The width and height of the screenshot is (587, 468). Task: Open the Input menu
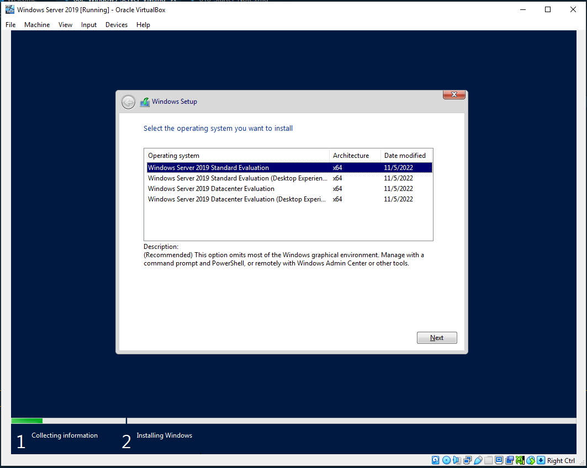point(89,25)
